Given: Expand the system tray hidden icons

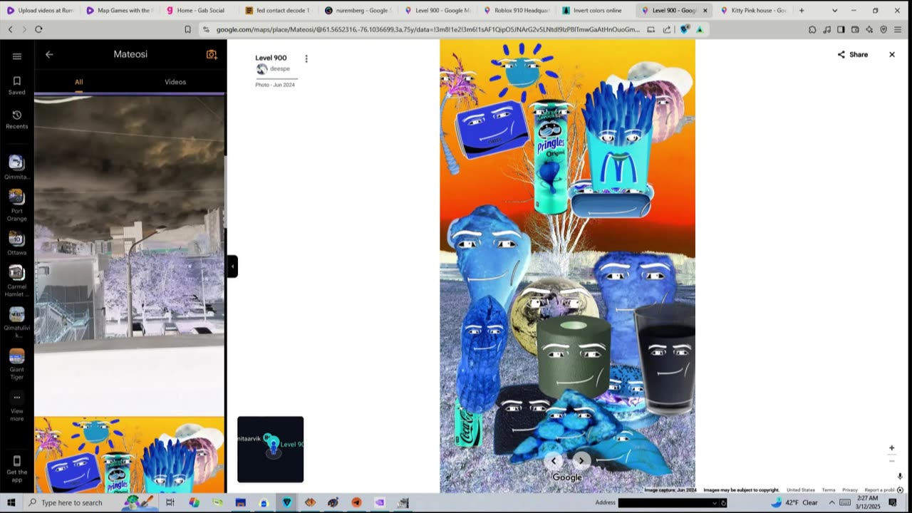Looking at the screenshot, I should [831, 502].
